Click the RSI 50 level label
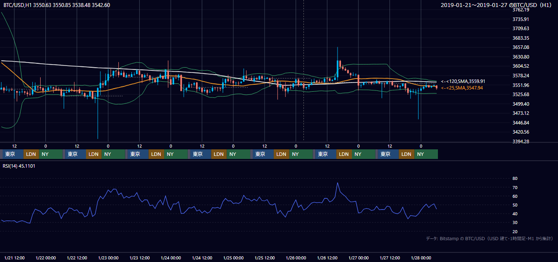Screen dimensions: 558x262 coord(515,205)
